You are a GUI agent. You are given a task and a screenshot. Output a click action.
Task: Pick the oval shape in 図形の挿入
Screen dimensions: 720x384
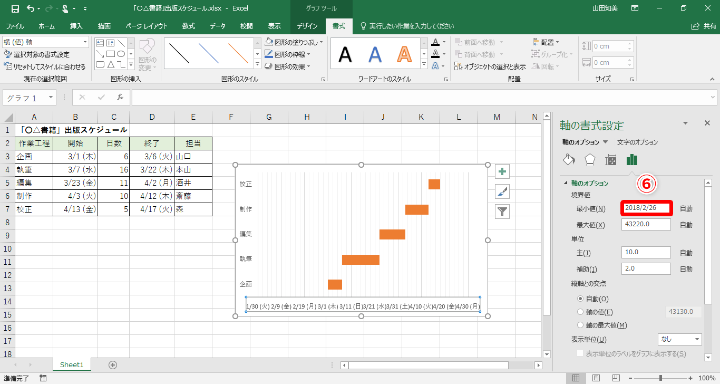pos(121,54)
